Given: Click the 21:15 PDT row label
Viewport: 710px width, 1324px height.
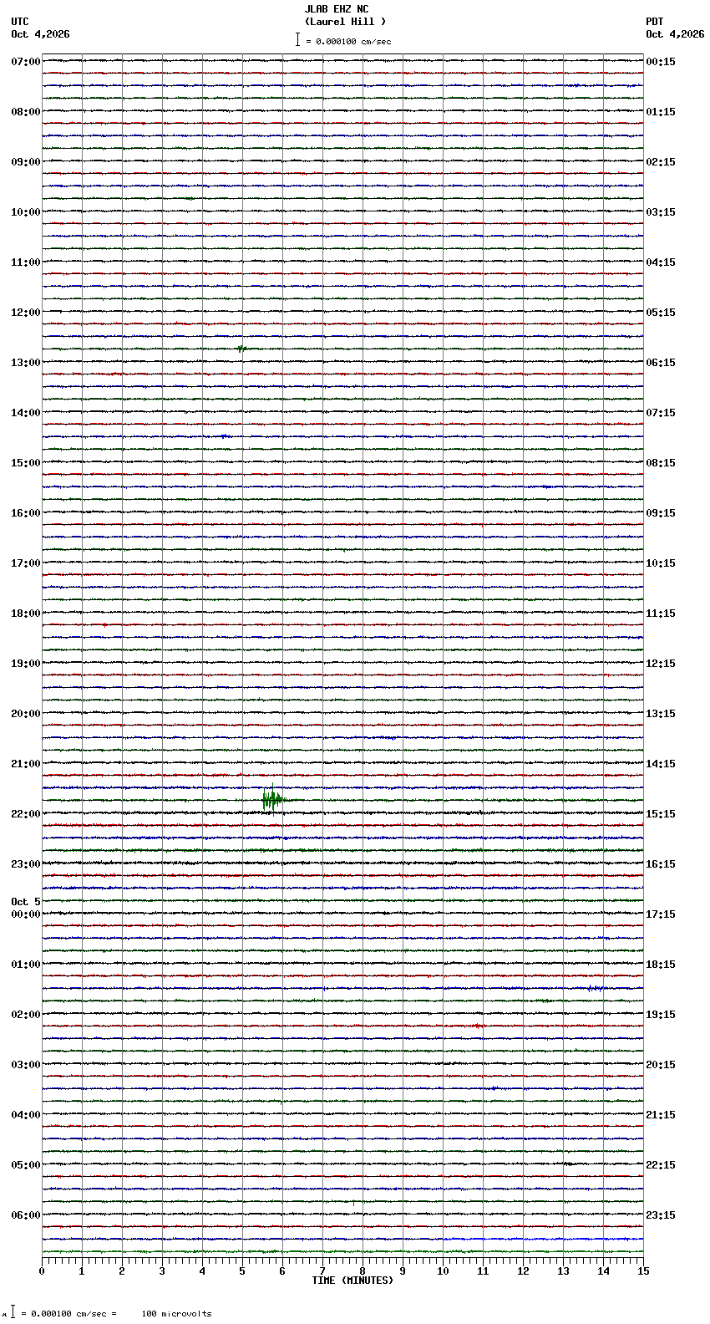Looking at the screenshot, I should coord(661,1115).
